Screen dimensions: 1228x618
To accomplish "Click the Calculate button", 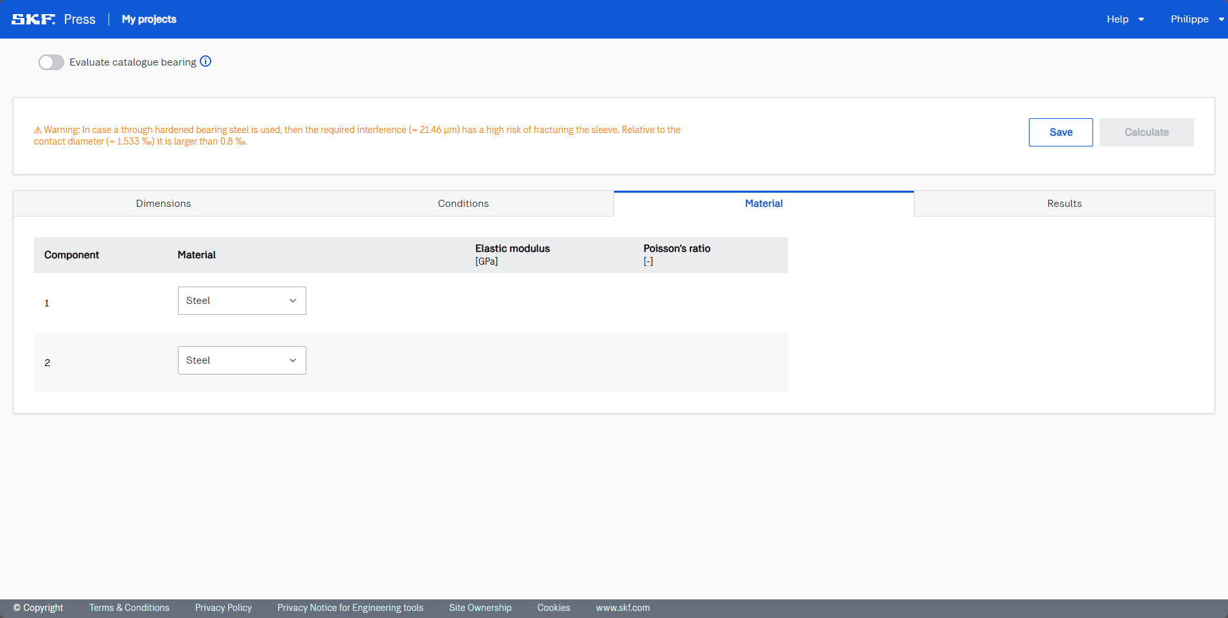I will [1146, 132].
